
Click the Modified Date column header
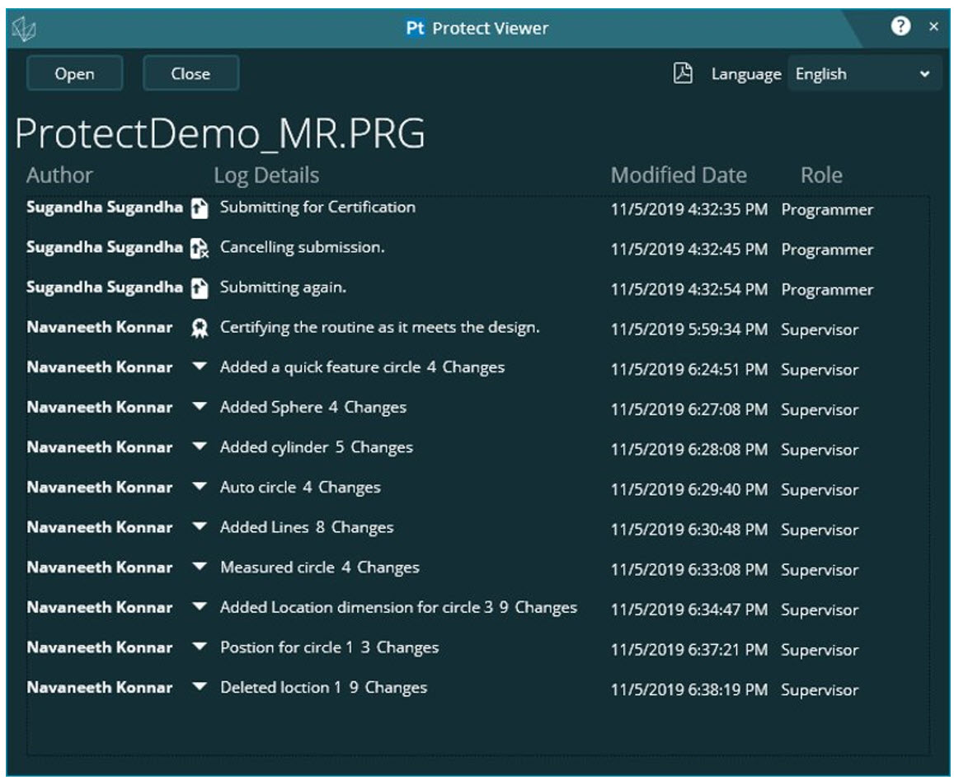(x=678, y=174)
